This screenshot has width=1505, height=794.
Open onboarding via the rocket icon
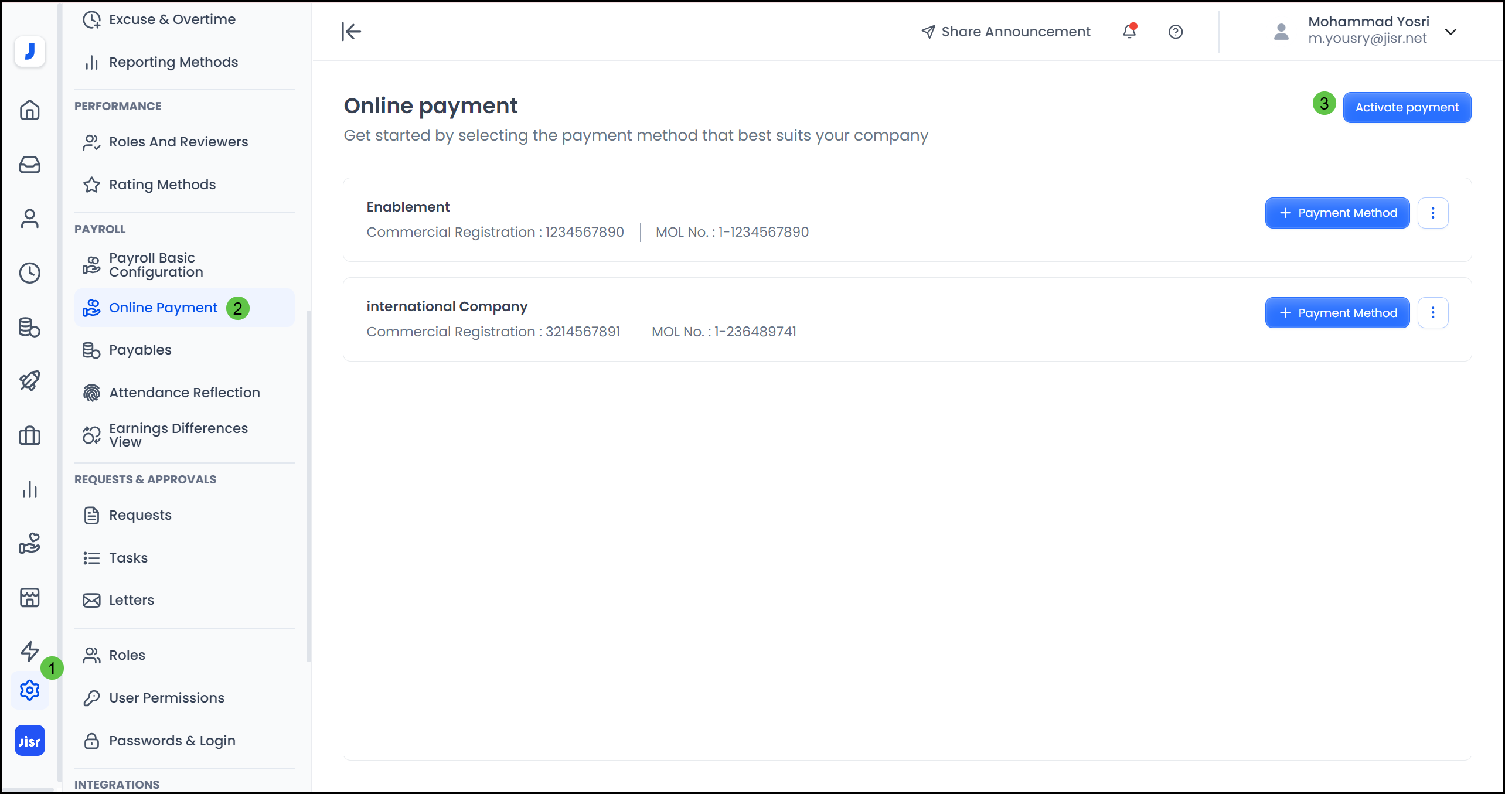tap(29, 380)
